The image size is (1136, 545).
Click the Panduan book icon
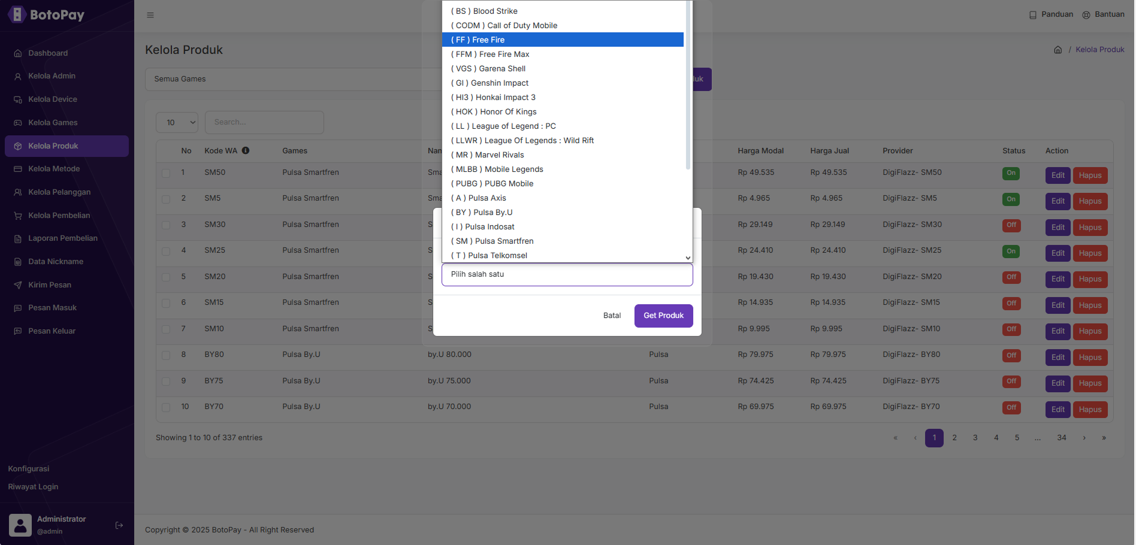point(1033,15)
